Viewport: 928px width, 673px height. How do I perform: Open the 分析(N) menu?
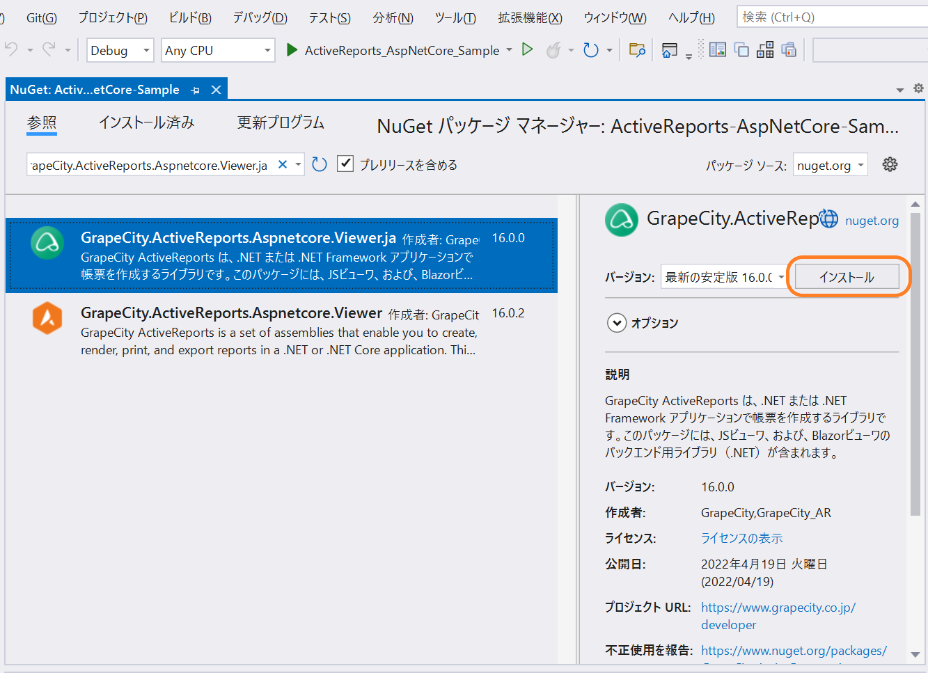[x=393, y=17]
